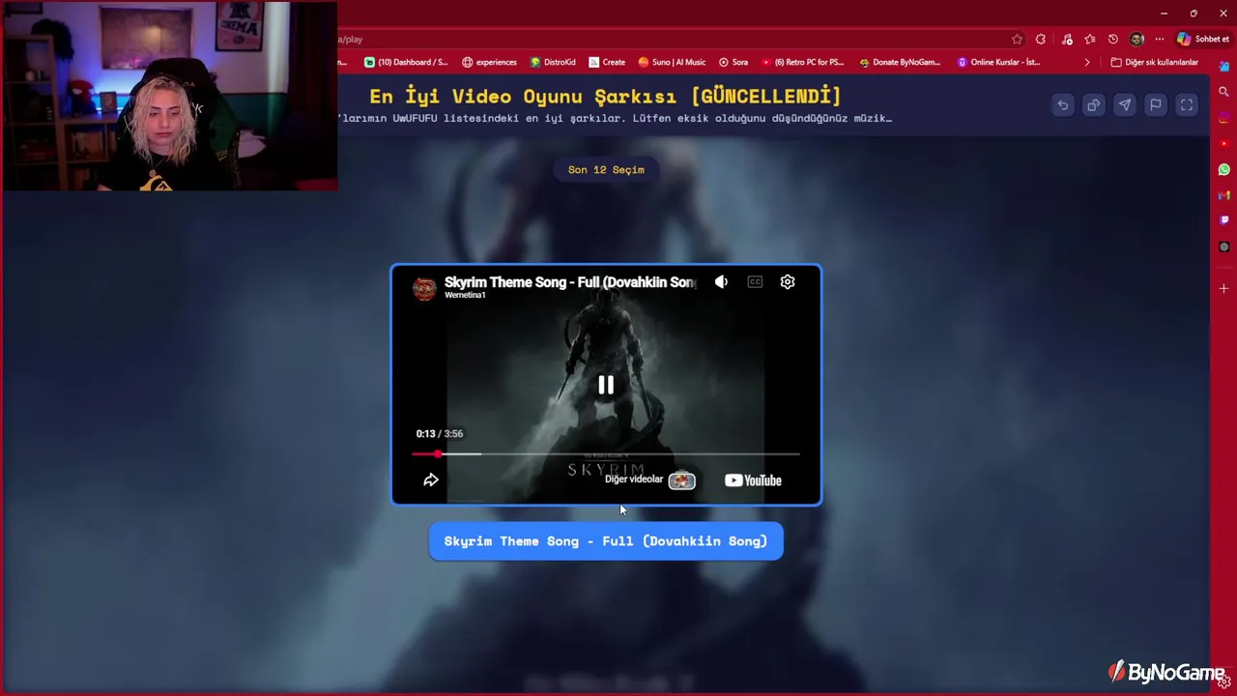Image resolution: width=1237 pixels, height=696 pixels.
Task: Open Gmail from the browser sidebar
Action: [x=1223, y=195]
